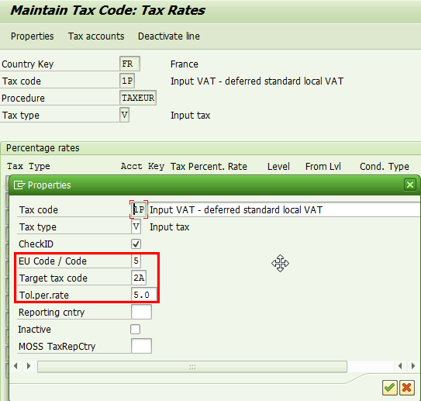The width and height of the screenshot is (421, 401).
Task: Edit the Tol.per.rate value field
Action: pos(144,295)
